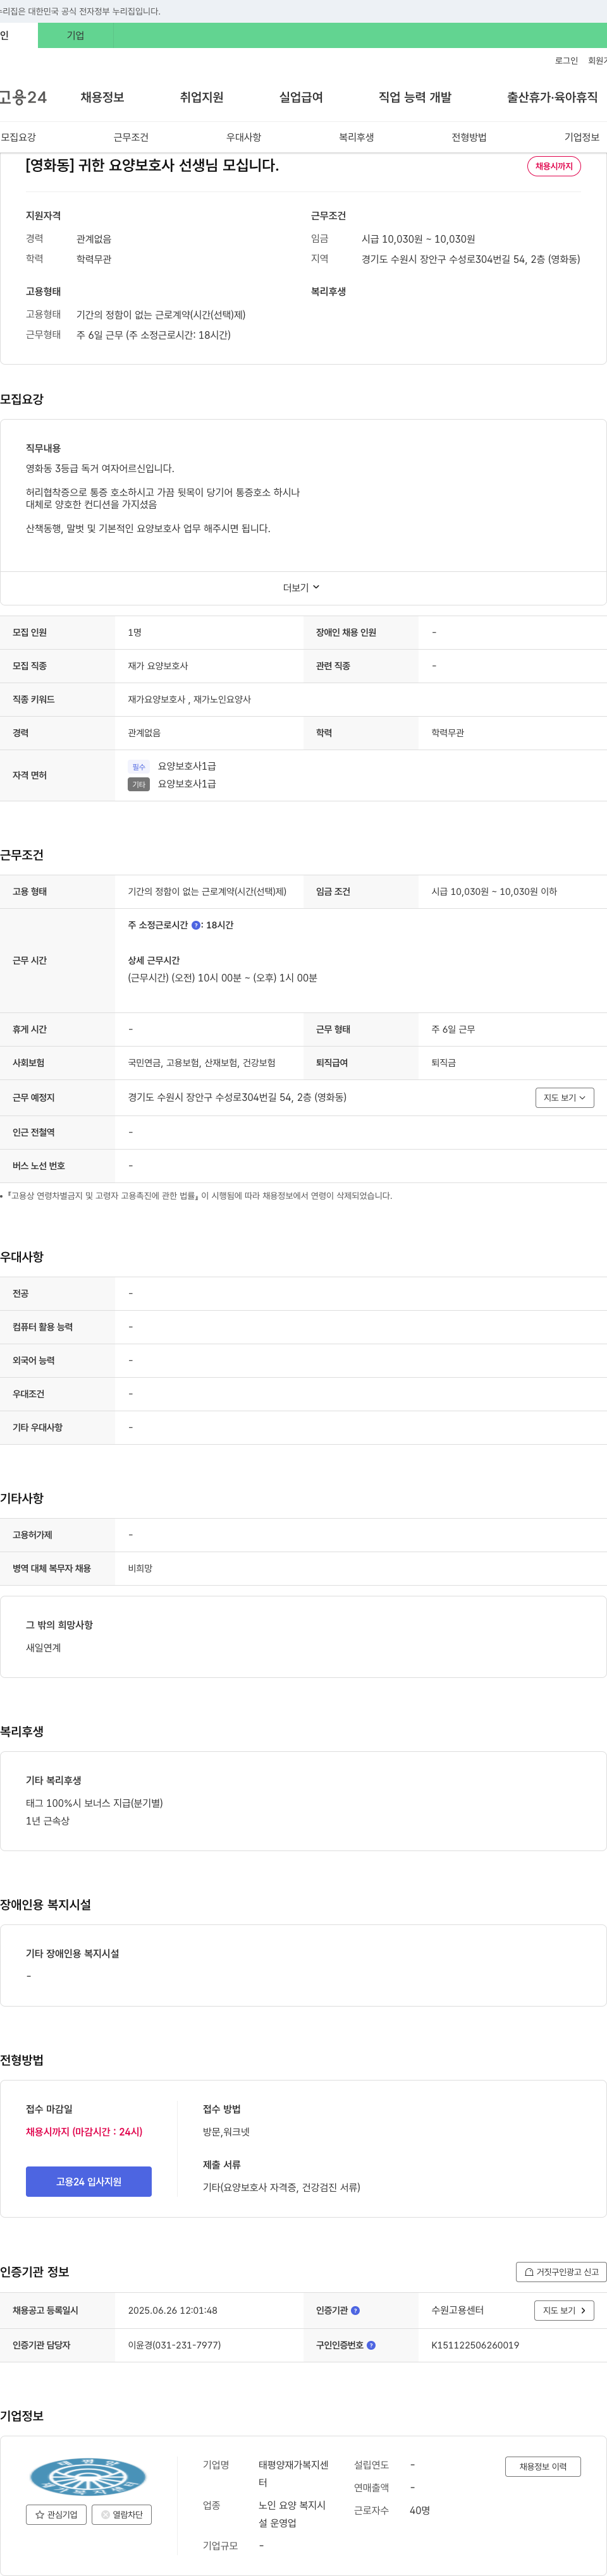
Task: Open 지도 보기 dropdown for 근무 예정지
Action: tap(565, 1097)
